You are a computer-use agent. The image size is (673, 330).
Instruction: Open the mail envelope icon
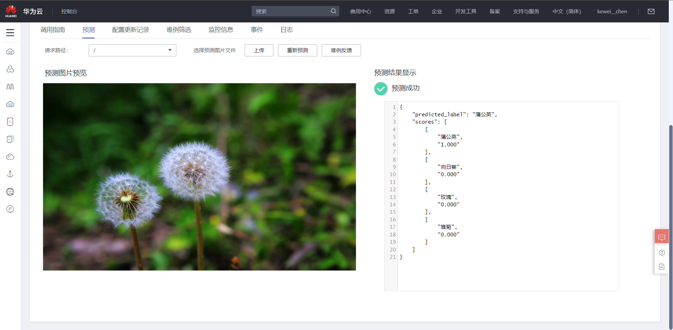tap(651, 12)
